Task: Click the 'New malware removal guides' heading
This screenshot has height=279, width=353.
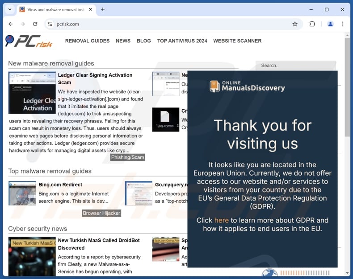Action: tap(51, 64)
